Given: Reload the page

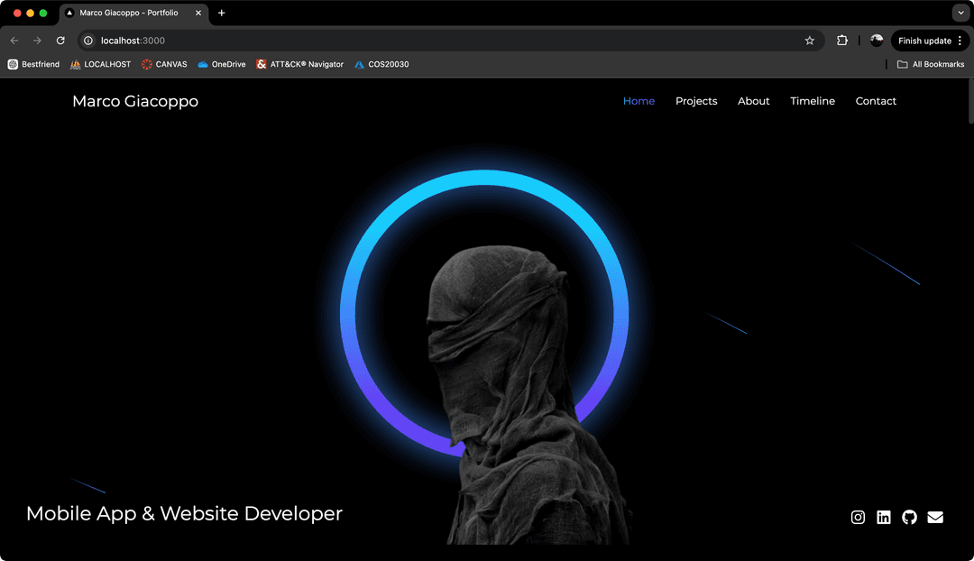Looking at the screenshot, I should (60, 41).
